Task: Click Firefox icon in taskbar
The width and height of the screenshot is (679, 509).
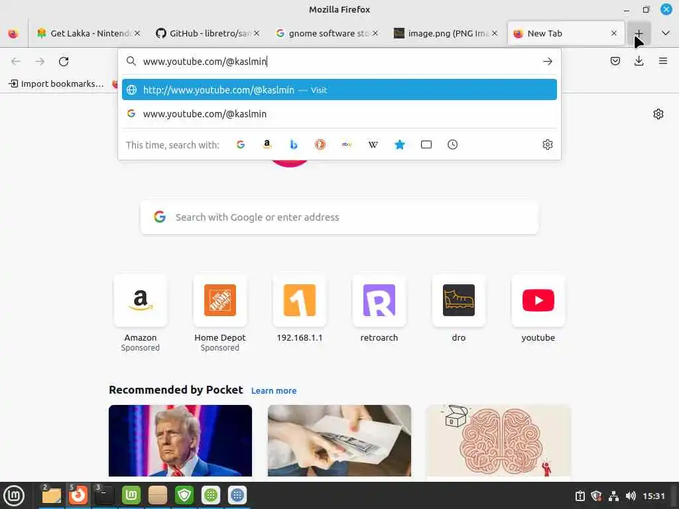Action: (78, 495)
